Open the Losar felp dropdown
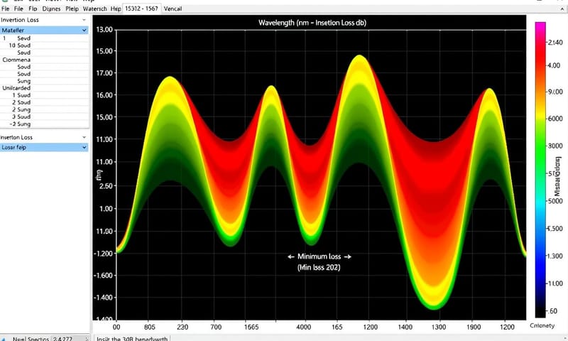Screen dimensions: 568x341 [x=84, y=147]
